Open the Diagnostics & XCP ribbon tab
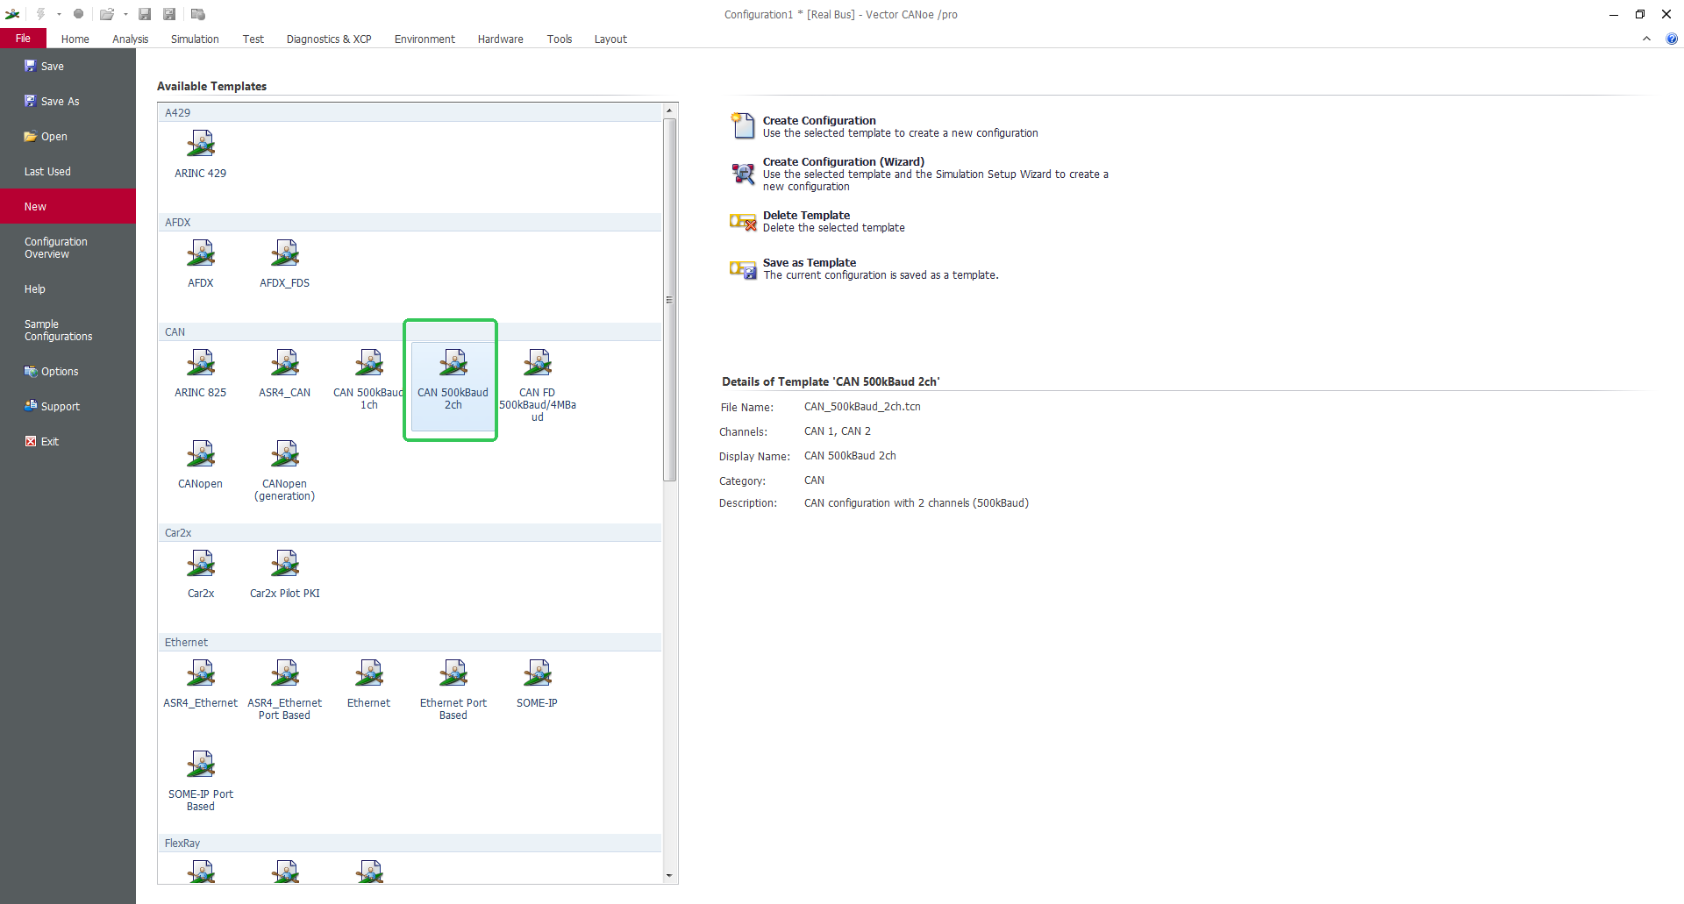Viewport: 1684px width, 904px height. [x=329, y=39]
